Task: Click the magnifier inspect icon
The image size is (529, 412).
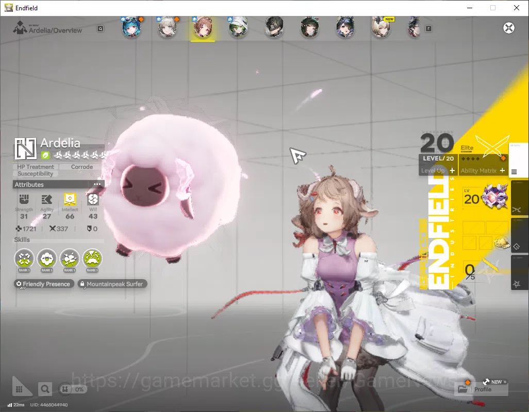Action: (45, 389)
